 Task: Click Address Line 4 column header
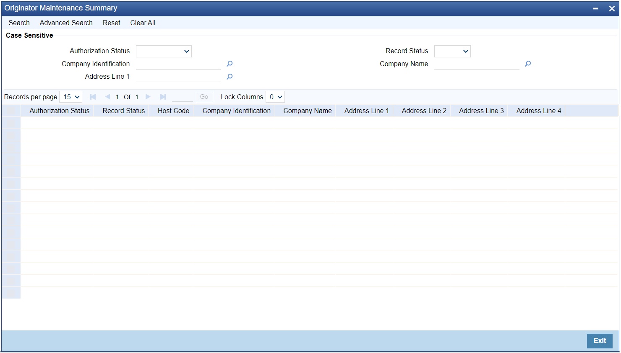click(539, 111)
